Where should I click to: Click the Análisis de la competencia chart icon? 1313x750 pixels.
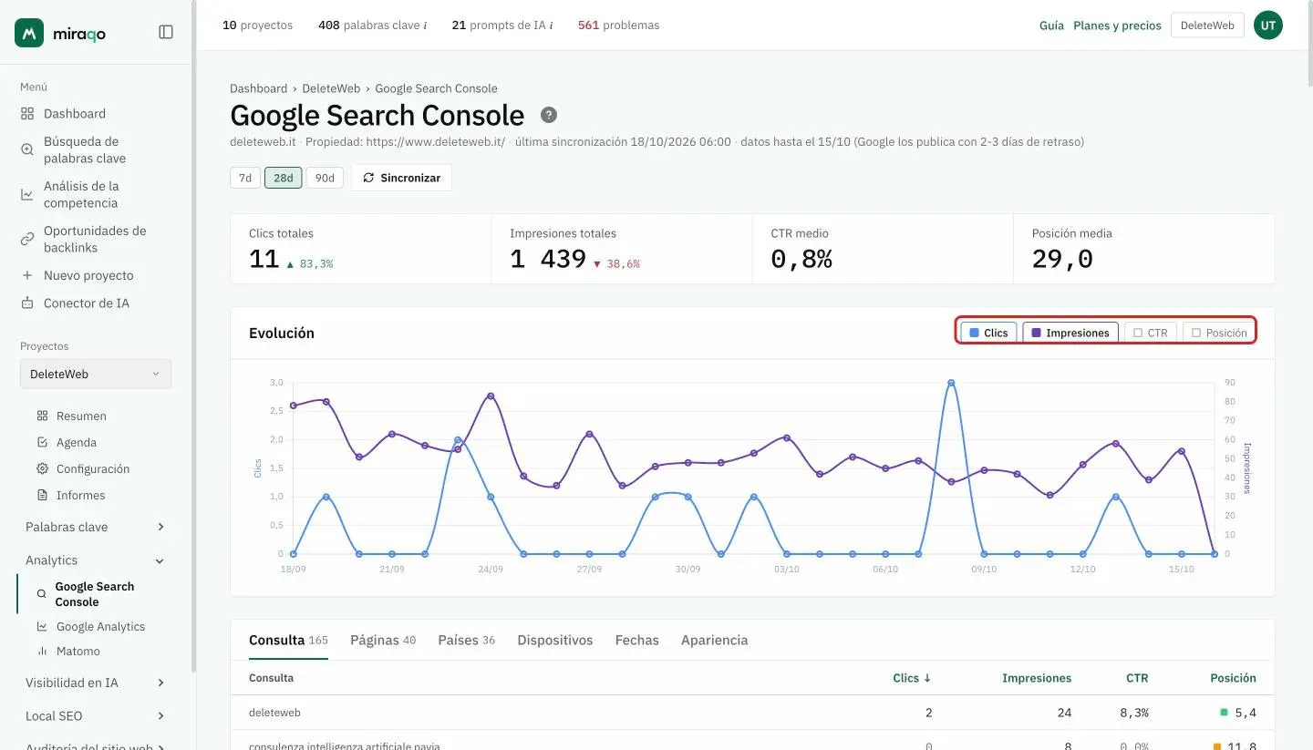point(27,194)
